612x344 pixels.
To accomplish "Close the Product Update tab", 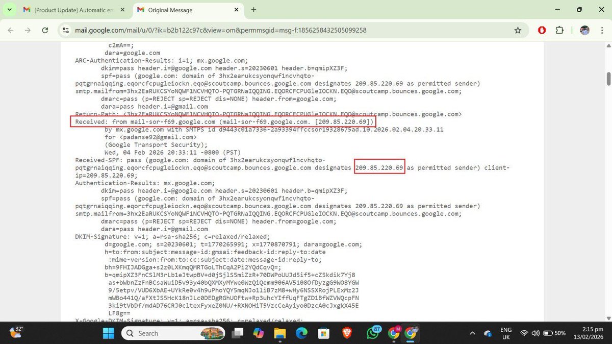I will [x=121, y=10].
